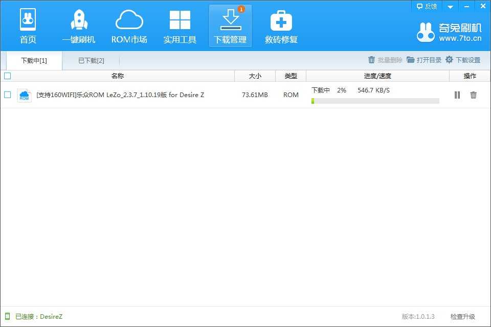Click the 反馈 feedback button

(x=427, y=6)
